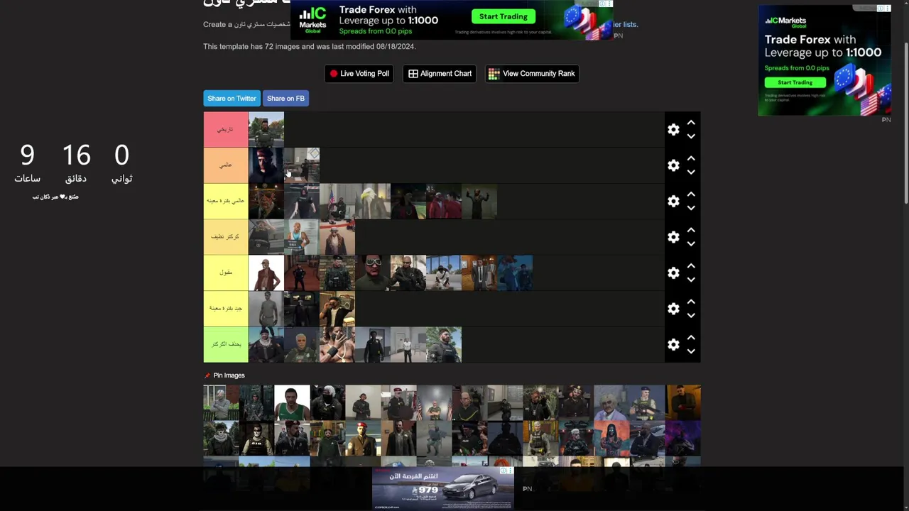Select the character in تاريخي tier
This screenshot has width=909, height=511.
coord(266,130)
